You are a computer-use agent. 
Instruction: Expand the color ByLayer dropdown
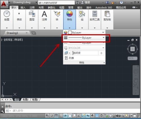click(x=103, y=33)
